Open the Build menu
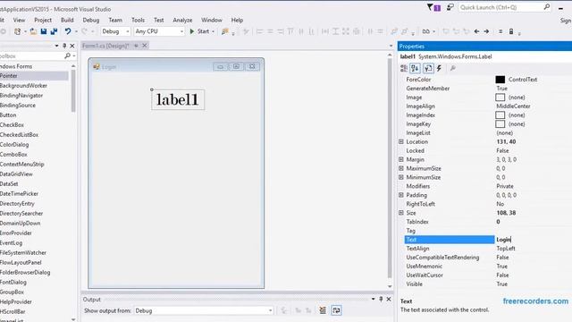Screen dimensions: 572x322 pyautogui.click(x=67, y=20)
